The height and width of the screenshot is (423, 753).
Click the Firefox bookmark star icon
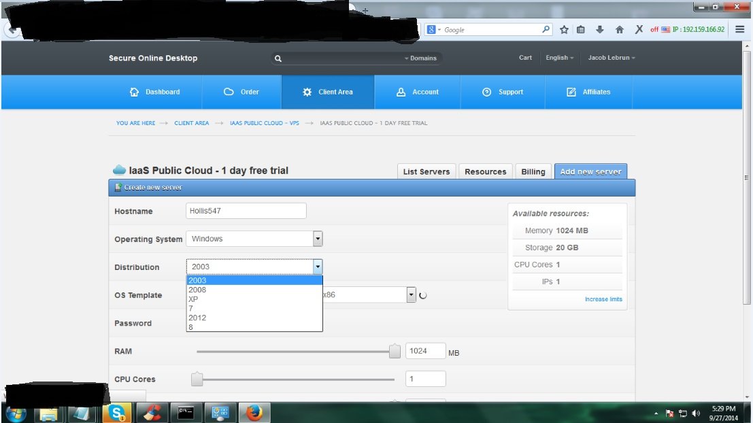tap(565, 30)
